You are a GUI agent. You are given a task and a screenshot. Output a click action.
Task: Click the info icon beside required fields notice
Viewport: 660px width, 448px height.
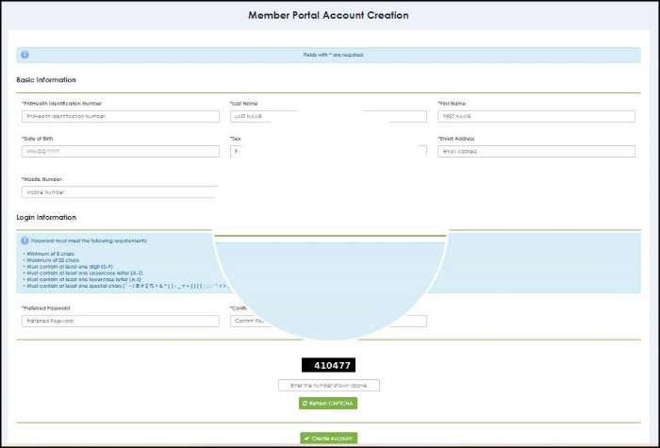click(x=25, y=55)
